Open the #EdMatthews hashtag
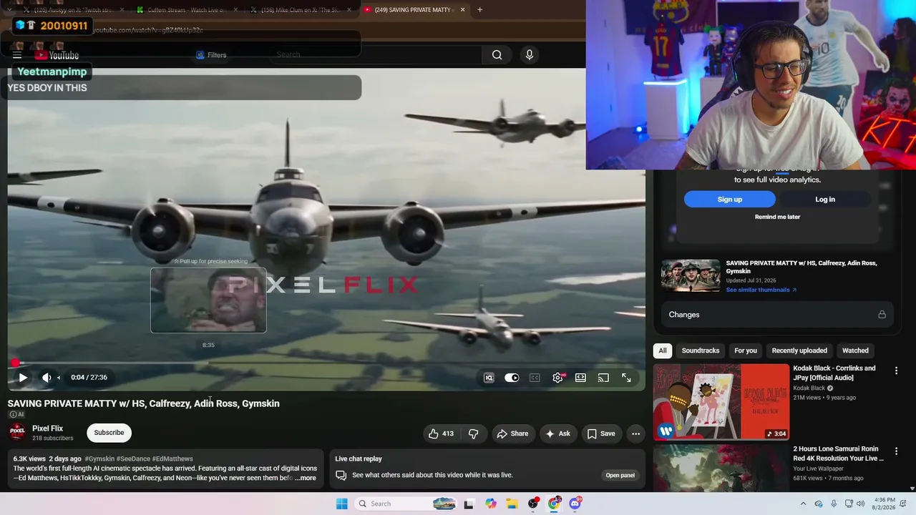 pyautogui.click(x=172, y=458)
